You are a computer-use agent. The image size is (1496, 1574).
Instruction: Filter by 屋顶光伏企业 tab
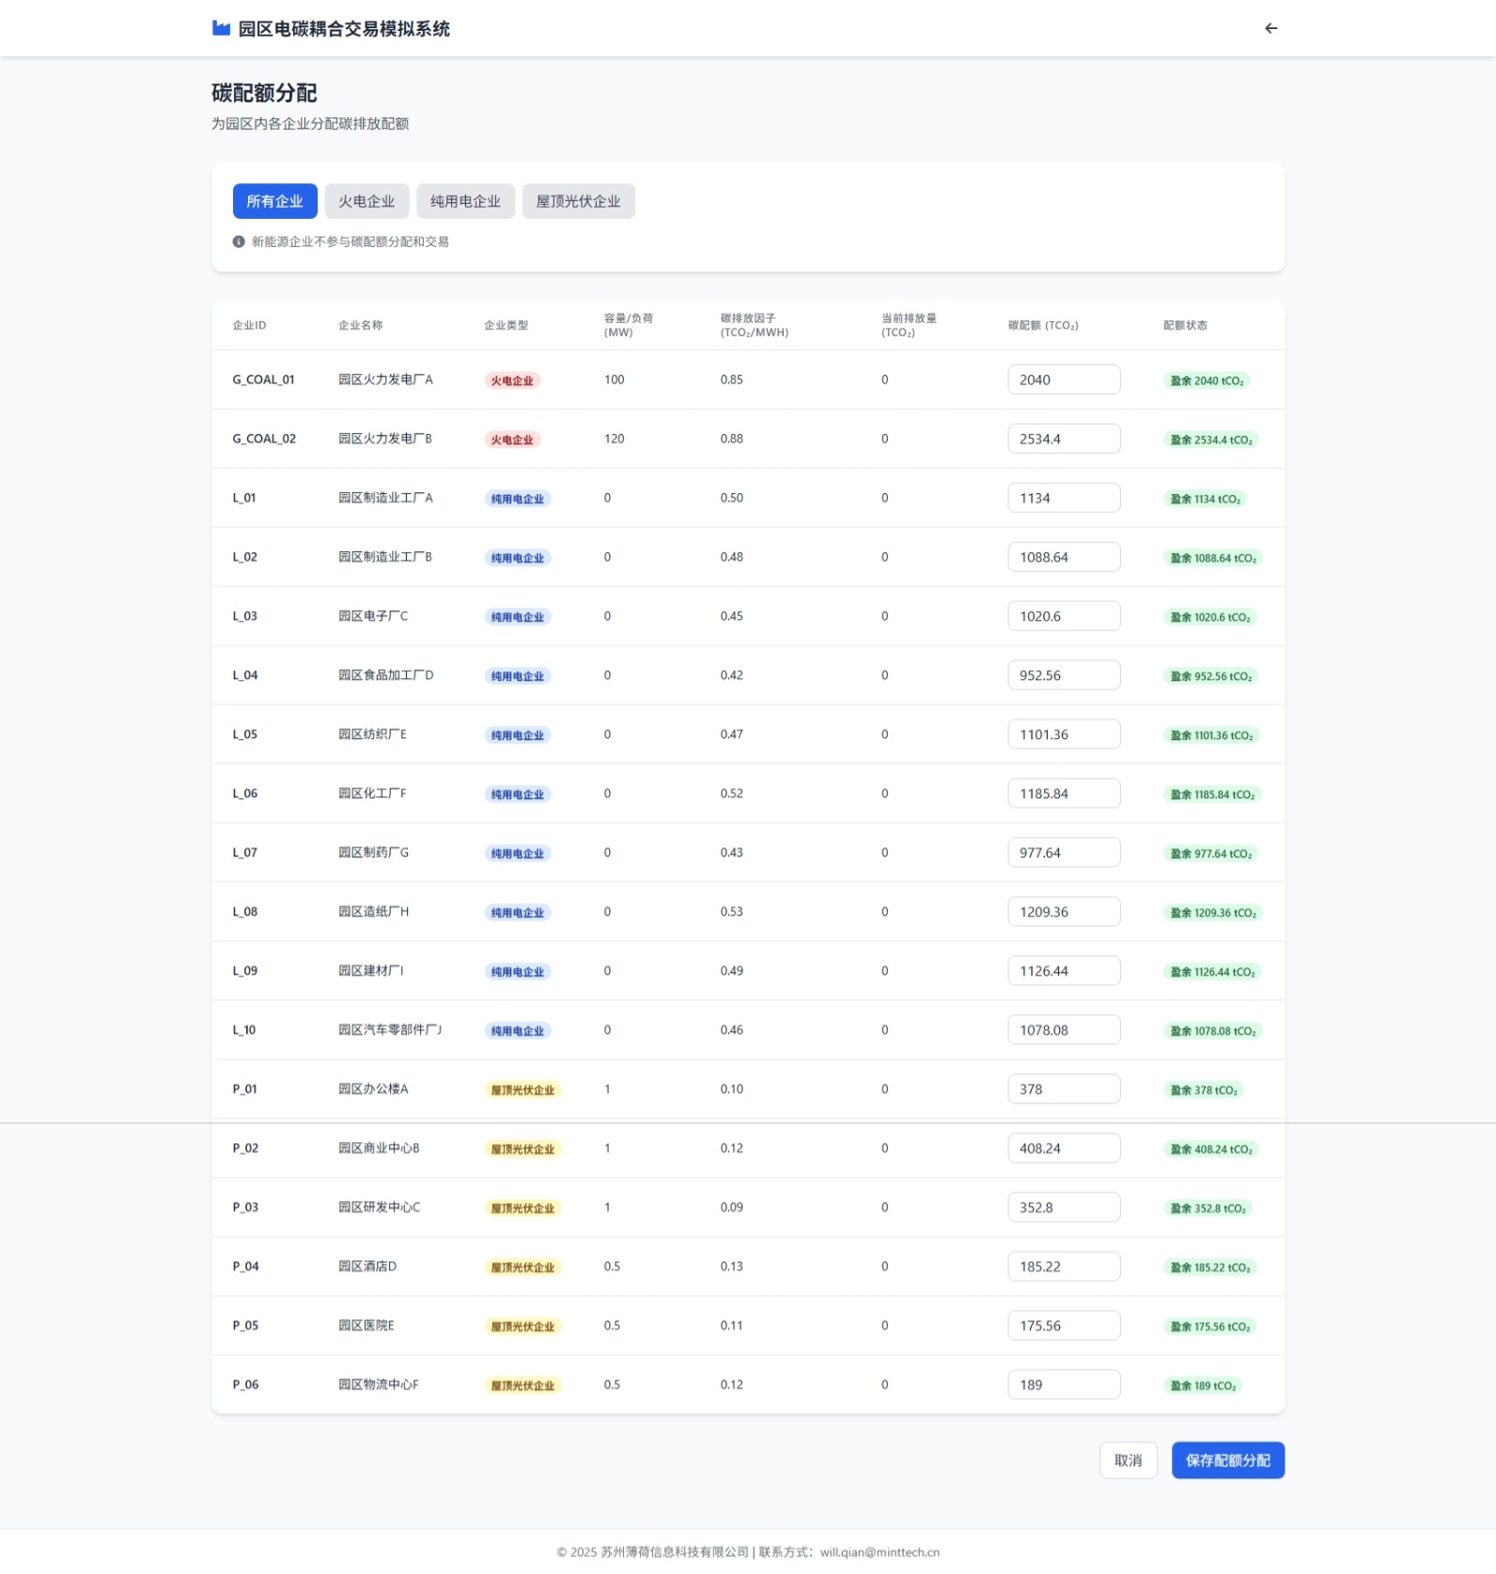pyautogui.click(x=578, y=201)
